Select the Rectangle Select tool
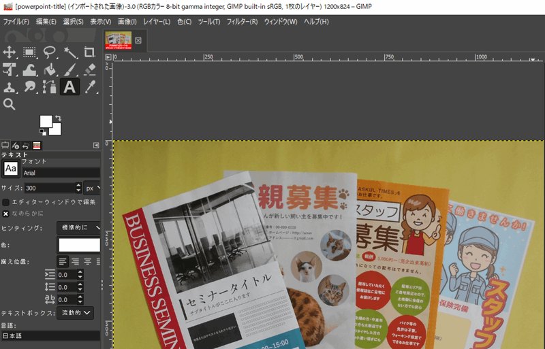The image size is (545, 349). click(x=29, y=52)
